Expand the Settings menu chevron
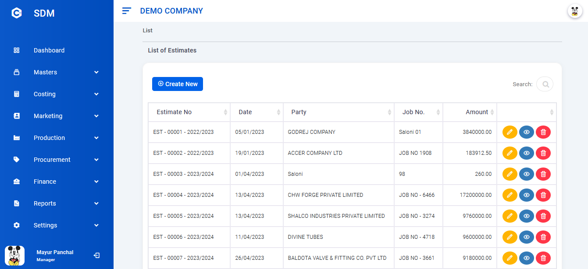 click(96, 225)
